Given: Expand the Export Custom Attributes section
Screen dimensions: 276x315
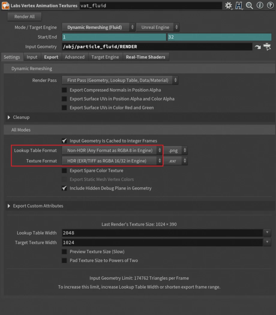Looking at the screenshot, I should [9, 206].
